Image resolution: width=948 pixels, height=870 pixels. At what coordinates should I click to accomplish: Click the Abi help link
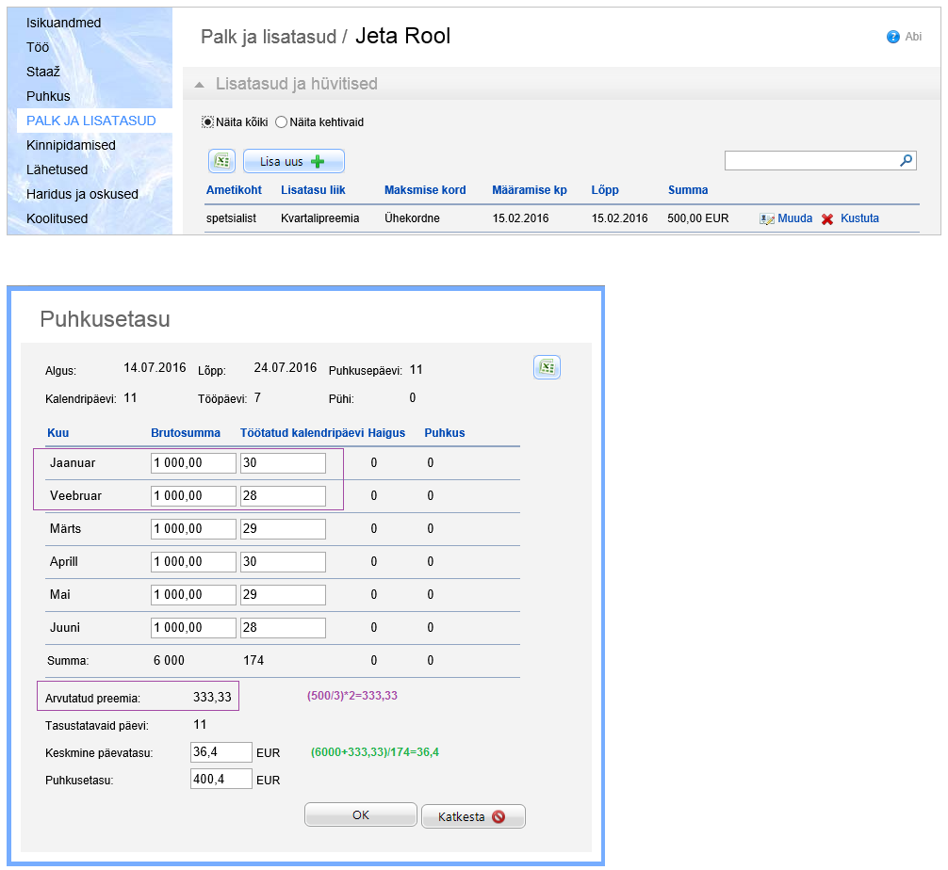(x=913, y=37)
